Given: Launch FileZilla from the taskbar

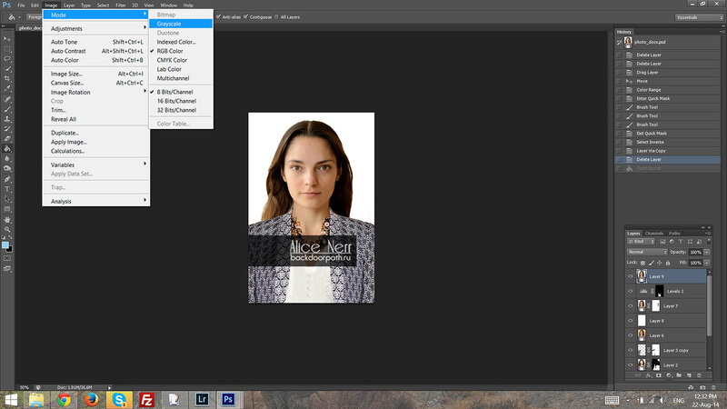Looking at the screenshot, I should 145,399.
